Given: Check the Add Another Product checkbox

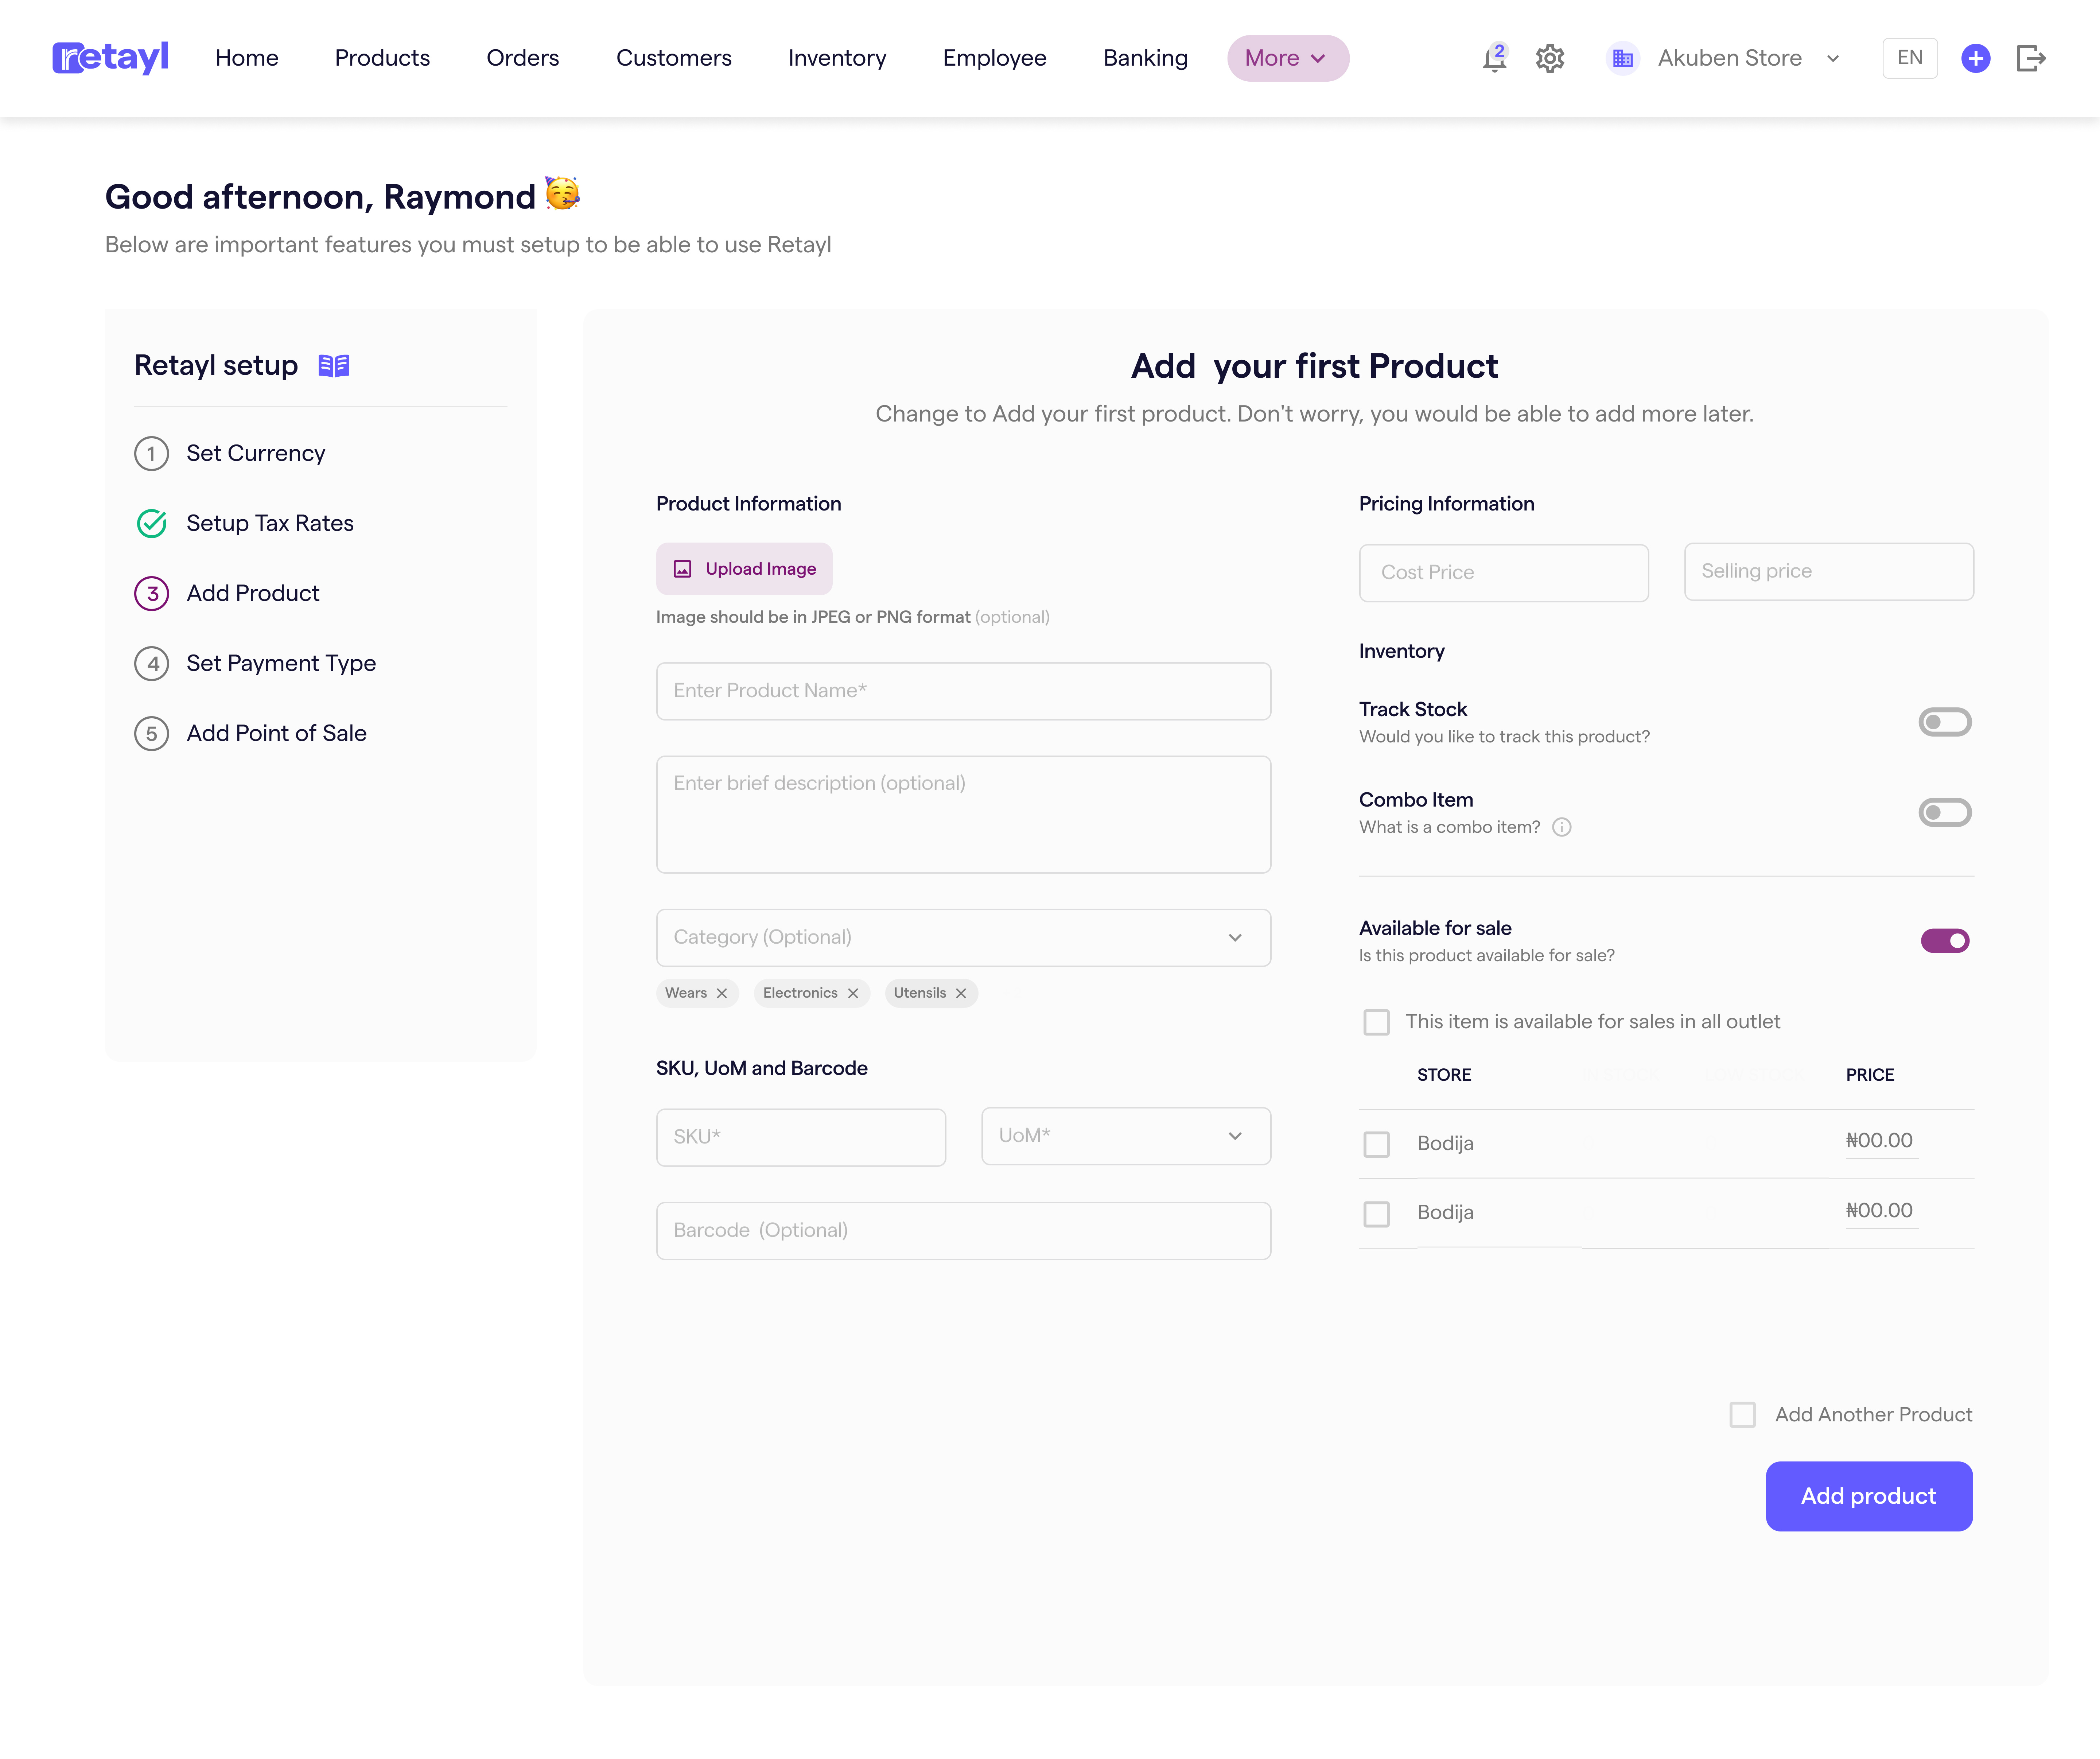Looking at the screenshot, I should (1743, 1415).
